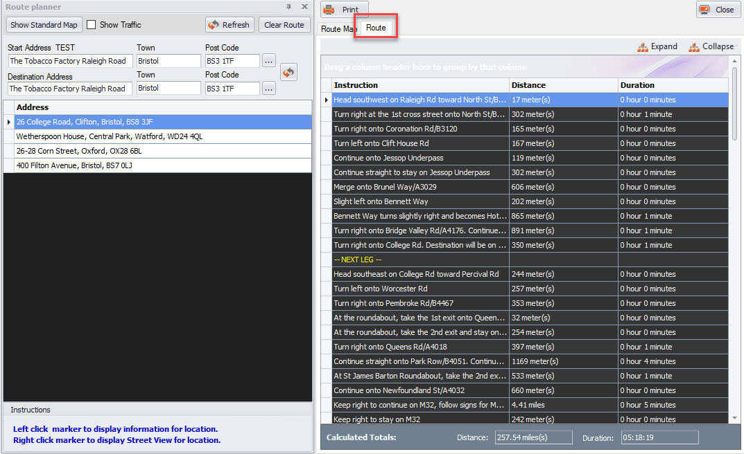The image size is (744, 454).
Task: Click the Print icon button
Action: click(344, 10)
